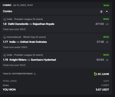Screen dimensions: 115x97
Task: Open Delhi Daredevils vs Rajasthan Royals match
Action: (31, 24)
